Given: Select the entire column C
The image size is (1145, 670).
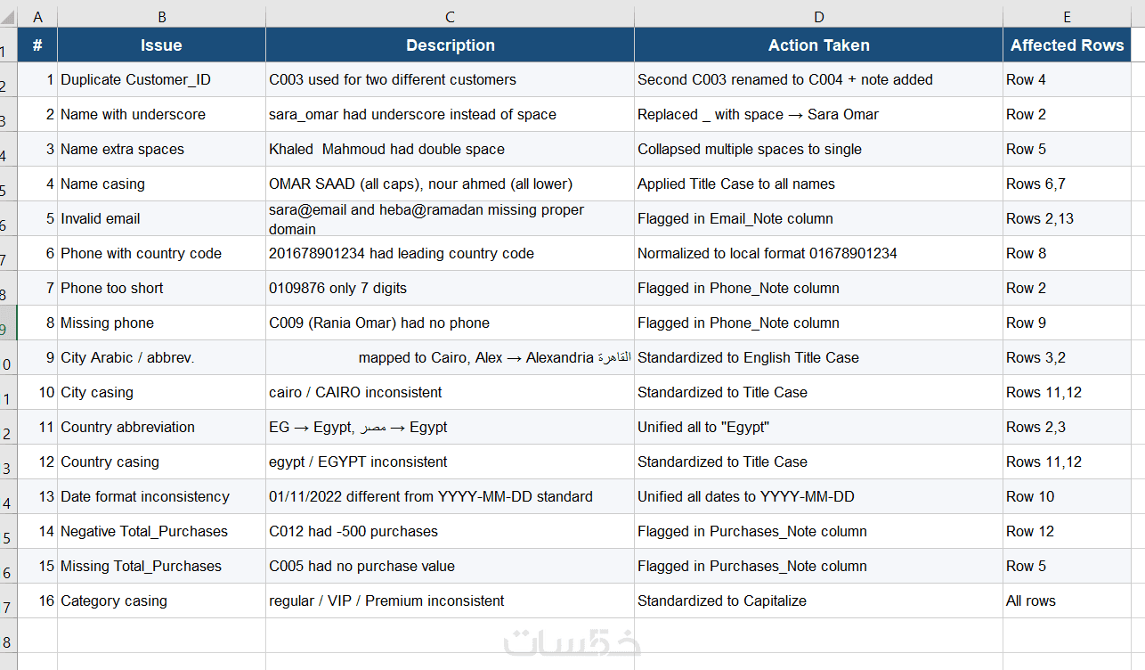Looking at the screenshot, I should coord(450,16).
